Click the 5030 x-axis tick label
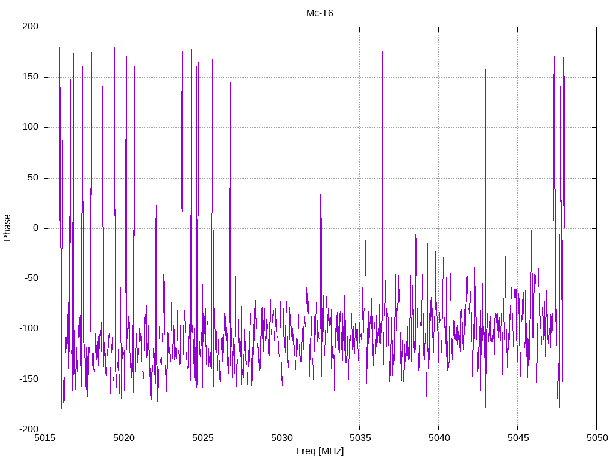 [x=281, y=438]
